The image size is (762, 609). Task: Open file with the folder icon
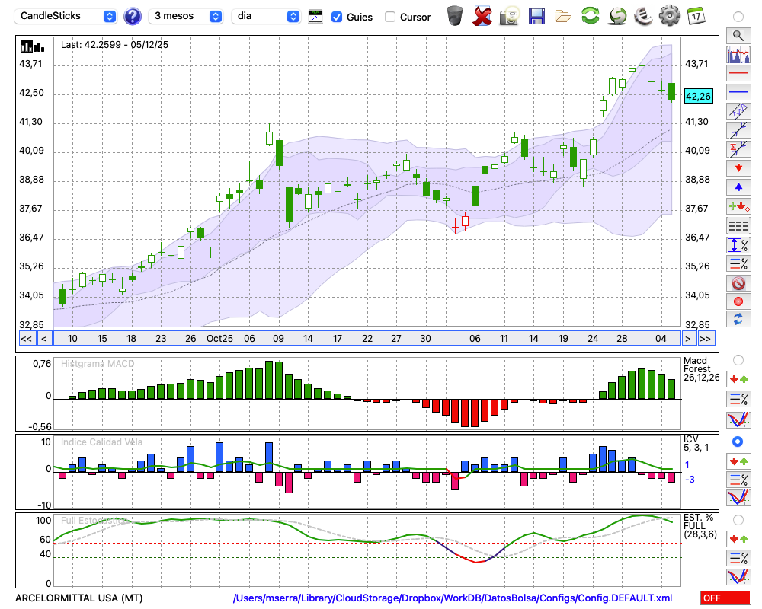563,17
